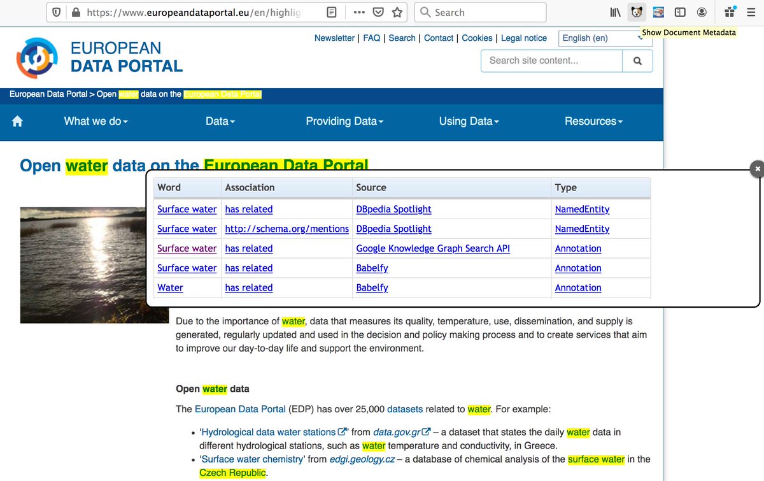The height and width of the screenshot is (481, 764).
Task: Click into Search site content field
Action: tap(551, 61)
